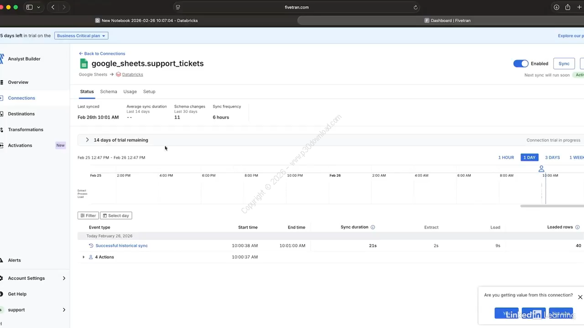Click the timeline horizontal scrollbar
The height and width of the screenshot is (328, 584).
(552, 206)
